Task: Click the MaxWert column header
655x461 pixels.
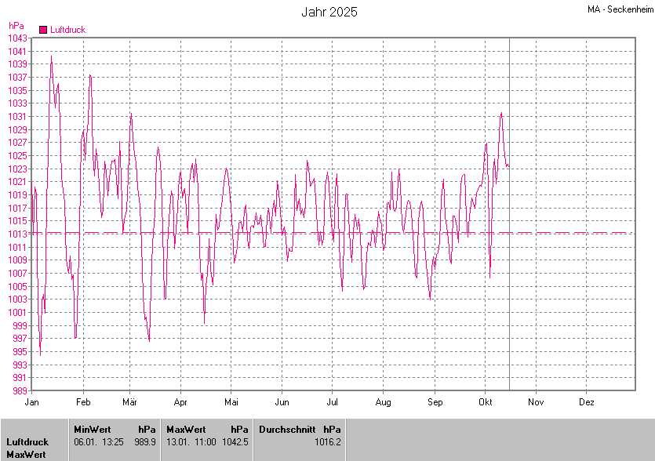Action: coord(186,430)
